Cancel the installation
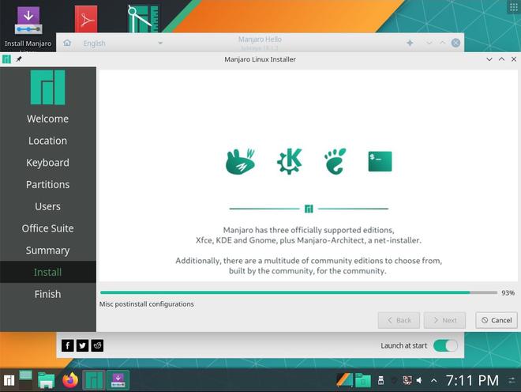 (x=497, y=320)
